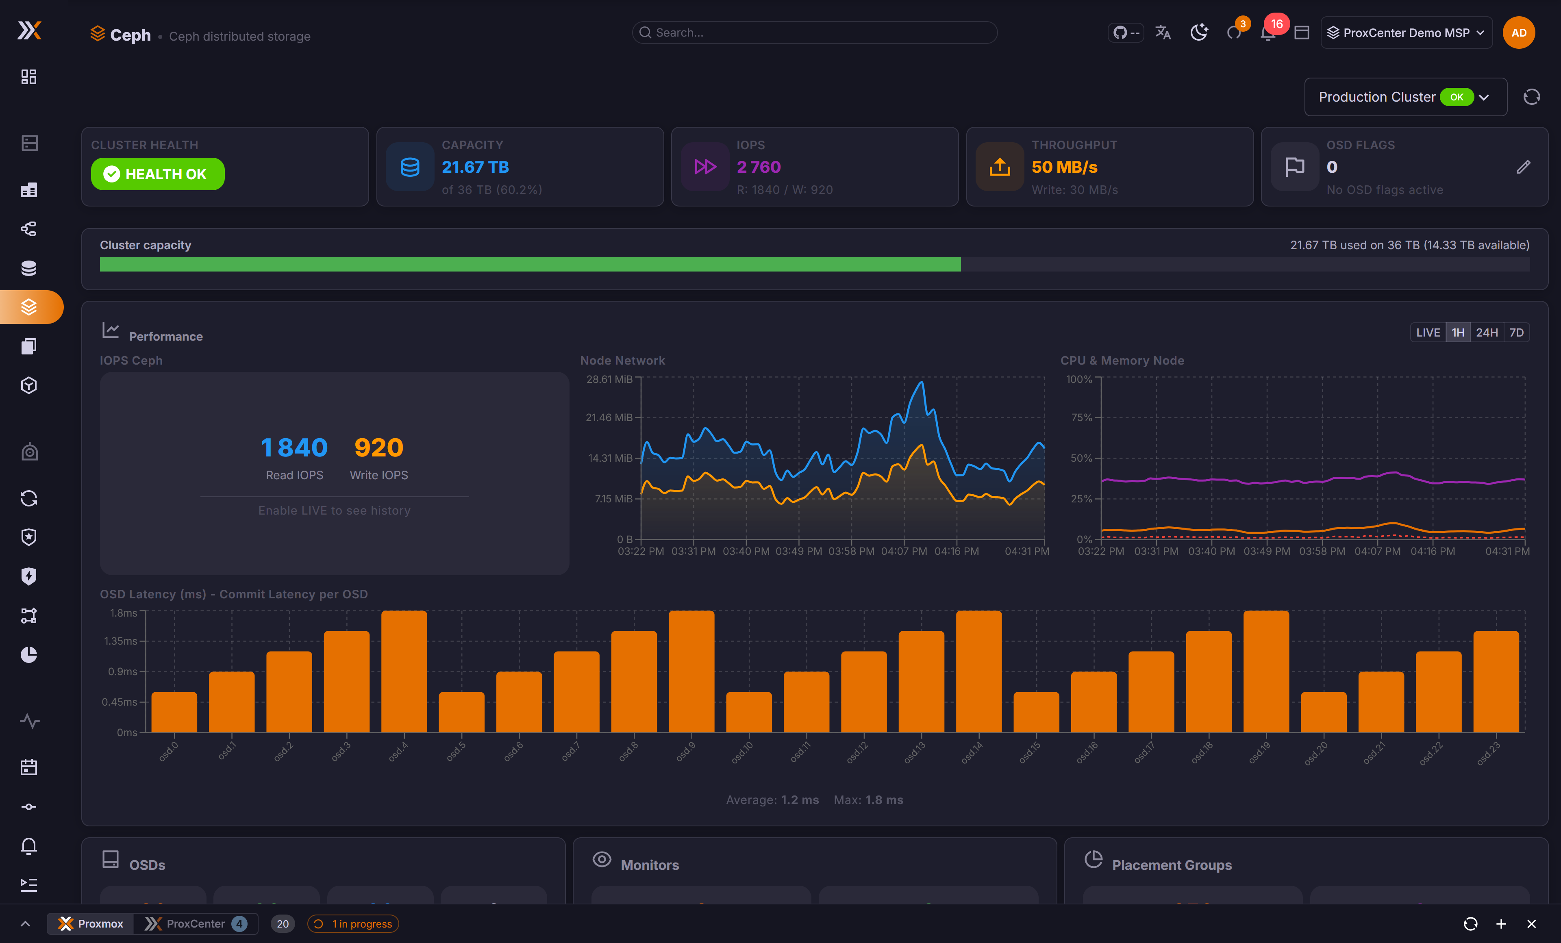Close the bottom task bar
Screen dimensions: 1561x943
coord(1531,924)
